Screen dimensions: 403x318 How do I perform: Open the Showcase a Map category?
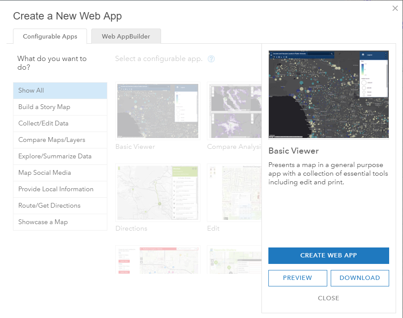(x=60, y=222)
